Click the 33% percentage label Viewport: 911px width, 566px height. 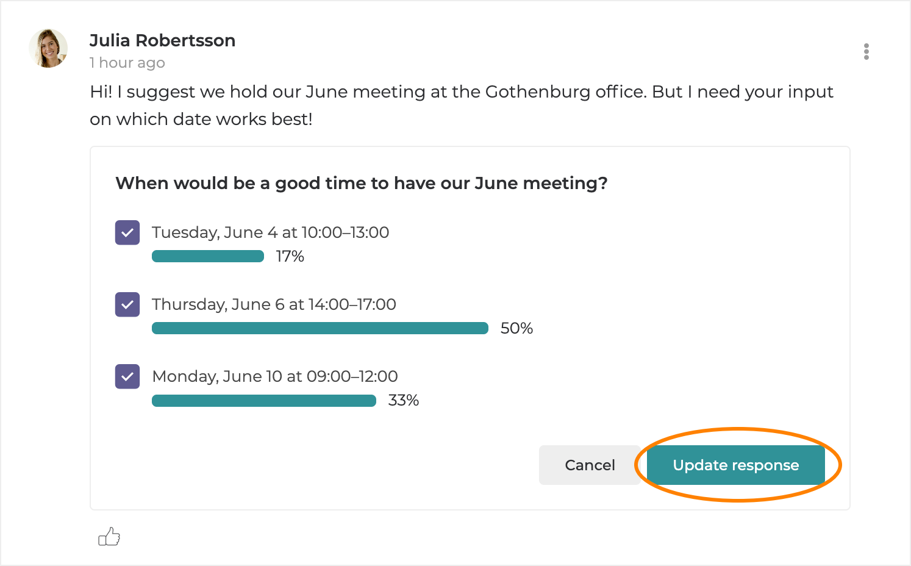pyautogui.click(x=403, y=400)
